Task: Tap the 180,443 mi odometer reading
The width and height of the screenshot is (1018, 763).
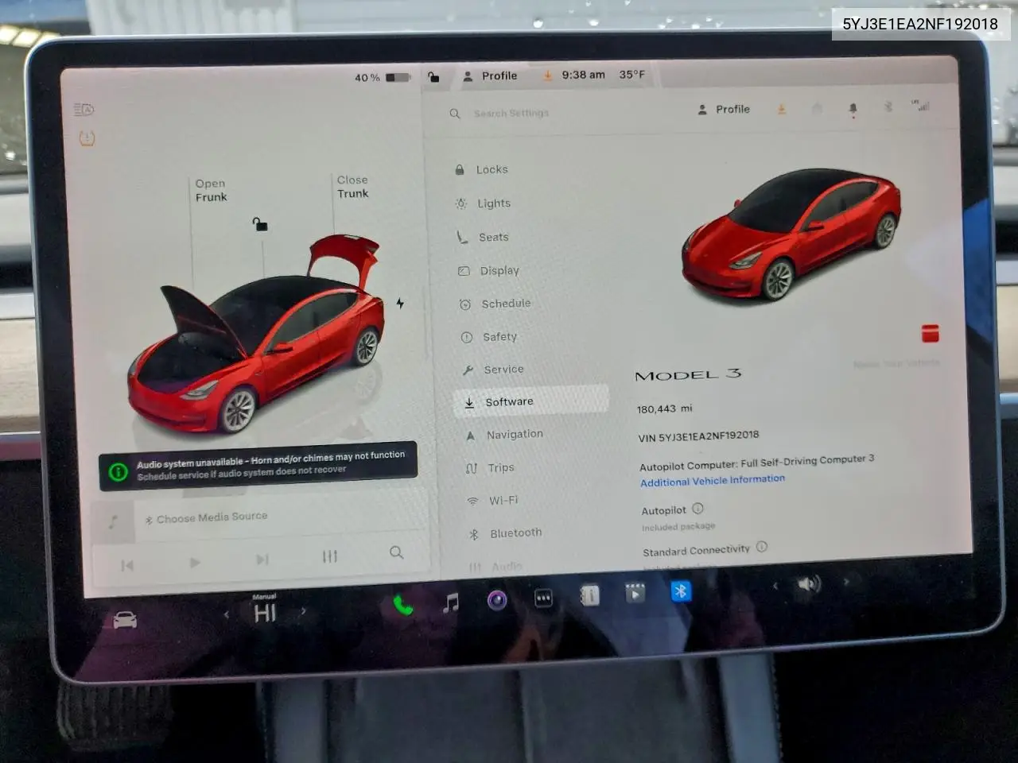Action: click(664, 409)
